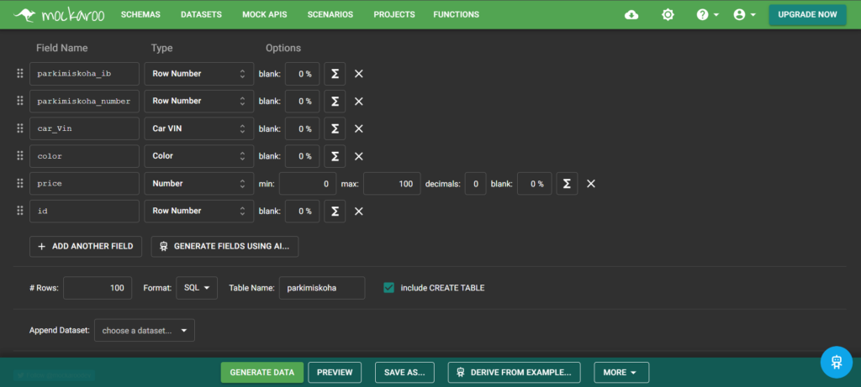Open the user account menu
861x387 pixels.
745,15
